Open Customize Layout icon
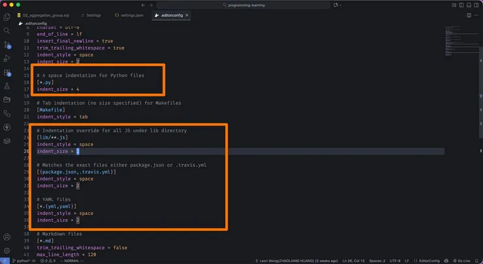483x264 pixels. click(454, 5)
